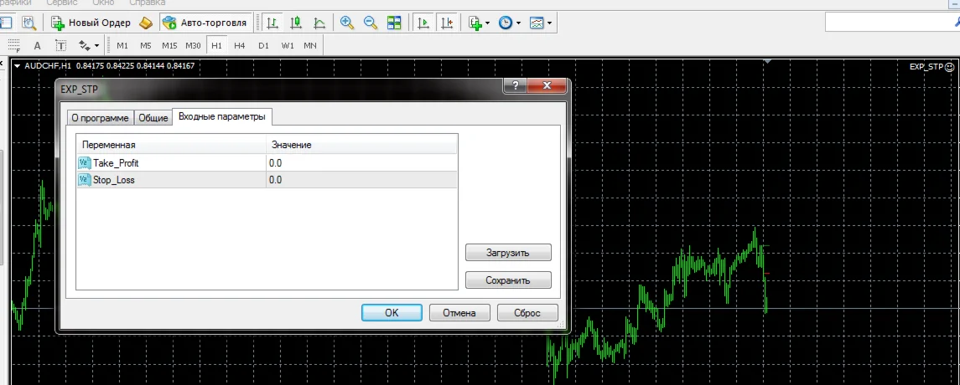Switch chart to line chart mode
This screenshot has width=960, height=385.
[x=319, y=23]
